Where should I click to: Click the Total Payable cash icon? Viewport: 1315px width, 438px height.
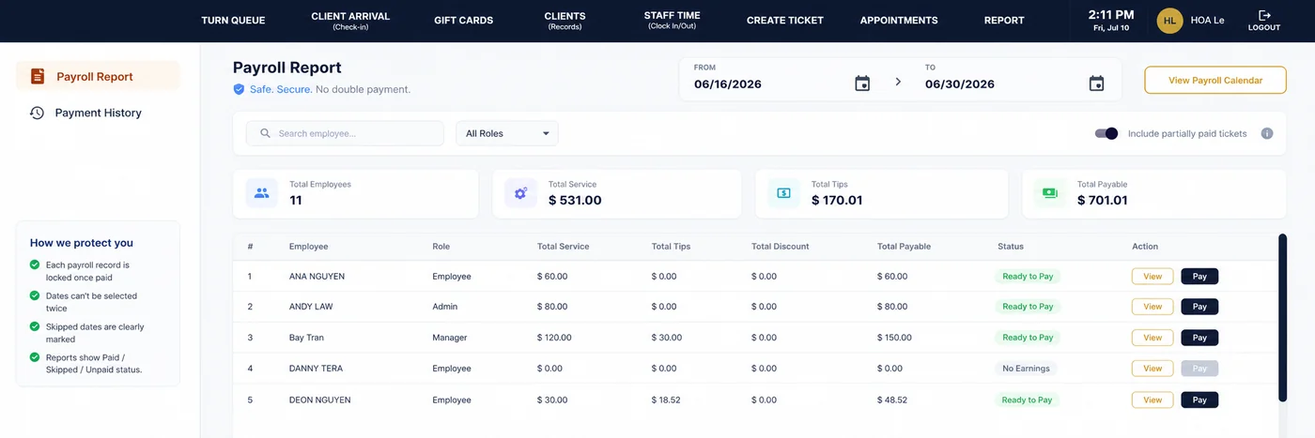(1050, 193)
